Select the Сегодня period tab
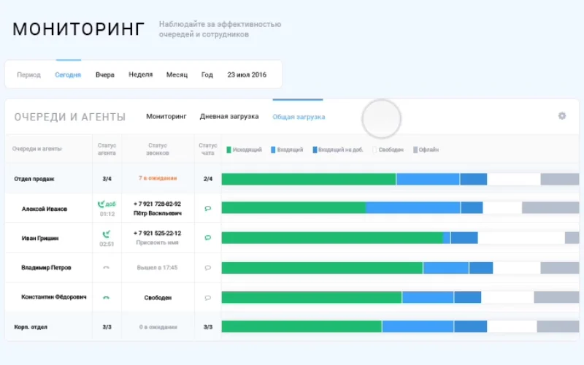The image size is (584, 365). [68, 74]
